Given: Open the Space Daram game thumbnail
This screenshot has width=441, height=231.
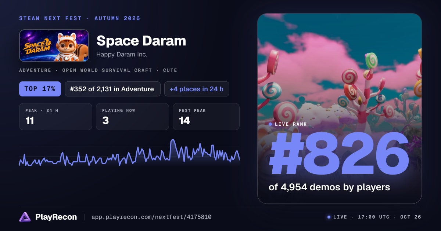Looking at the screenshot, I should 54,45.
